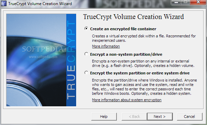This screenshot has height=125, width=207.
Task: Proceed with the Next button
Action: click(160, 117)
